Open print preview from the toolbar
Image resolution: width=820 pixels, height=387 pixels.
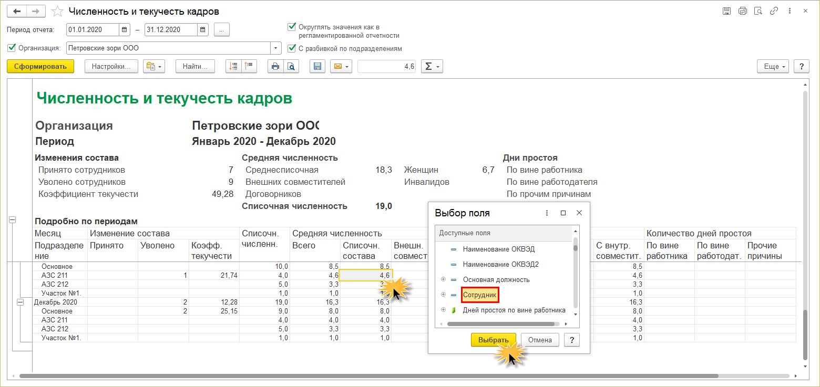(291, 67)
